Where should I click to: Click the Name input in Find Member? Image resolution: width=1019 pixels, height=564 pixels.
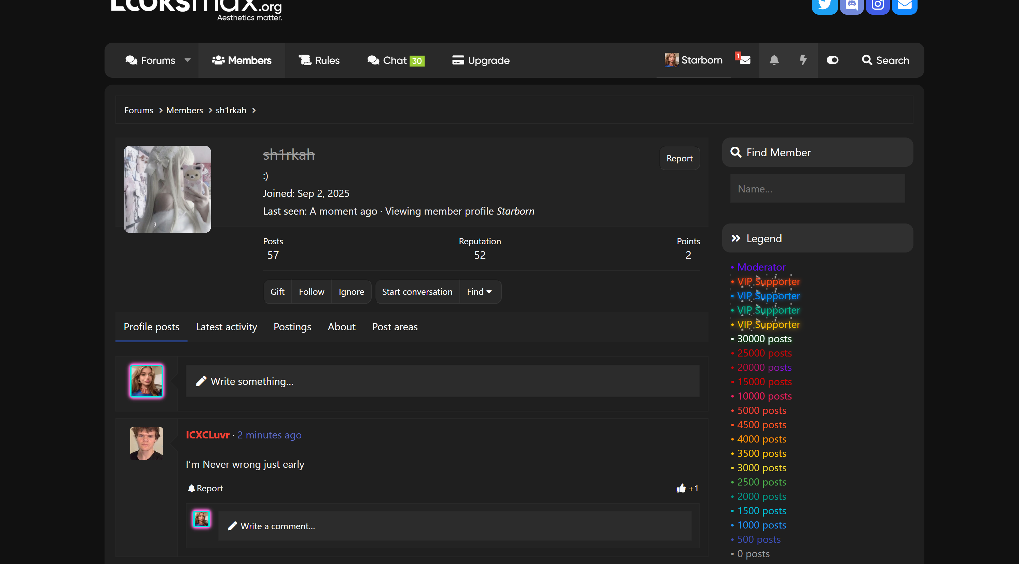pyautogui.click(x=817, y=189)
